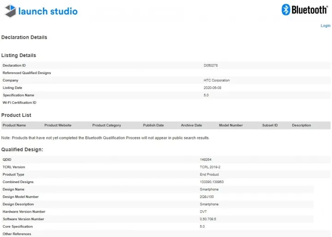Screen dimensions: 332x237
Task: Click the Product Category column header
Action: [x=107, y=125]
